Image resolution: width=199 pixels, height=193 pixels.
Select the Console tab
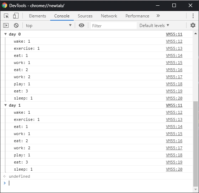pyautogui.click(x=62, y=16)
